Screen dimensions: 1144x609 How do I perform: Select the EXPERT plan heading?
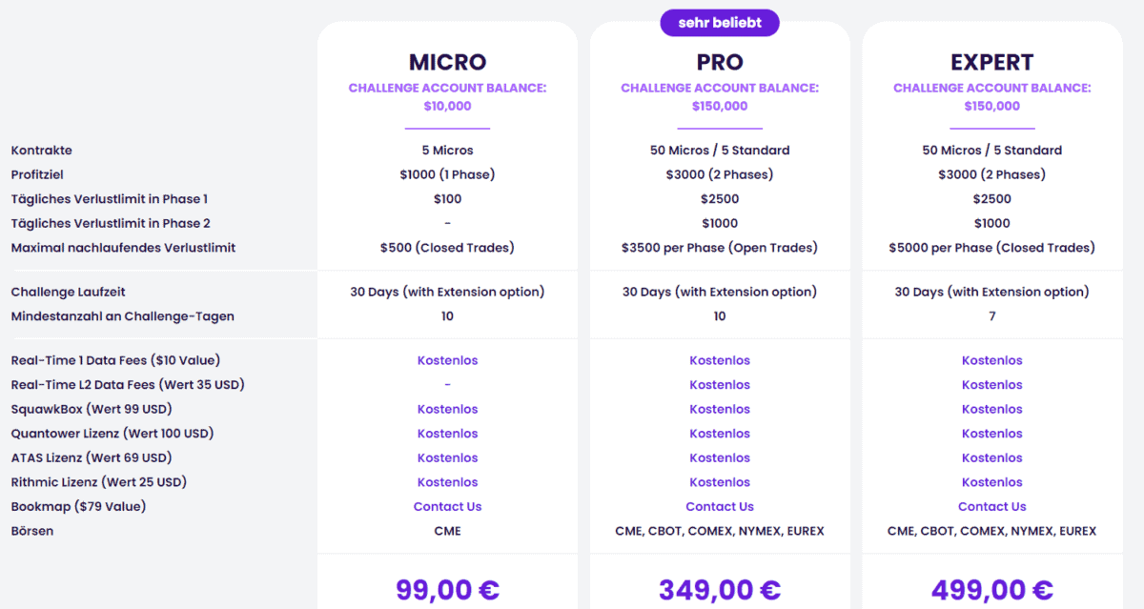[991, 62]
